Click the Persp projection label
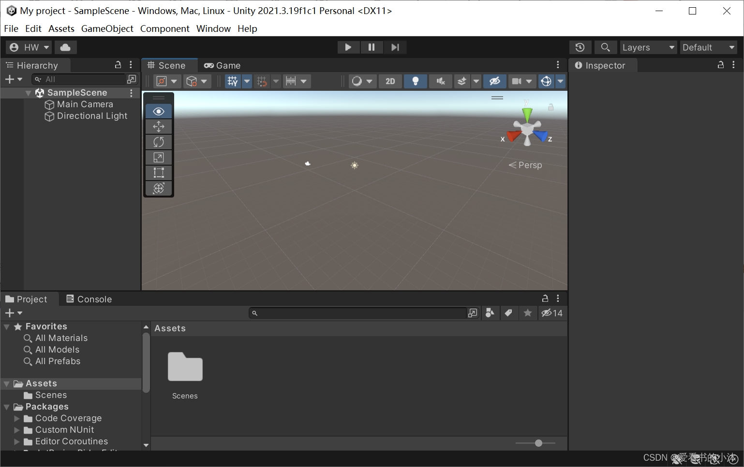The height and width of the screenshot is (467, 744). (x=525, y=165)
